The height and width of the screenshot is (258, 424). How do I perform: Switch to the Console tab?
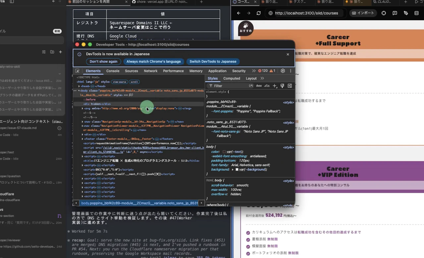[x=113, y=71]
